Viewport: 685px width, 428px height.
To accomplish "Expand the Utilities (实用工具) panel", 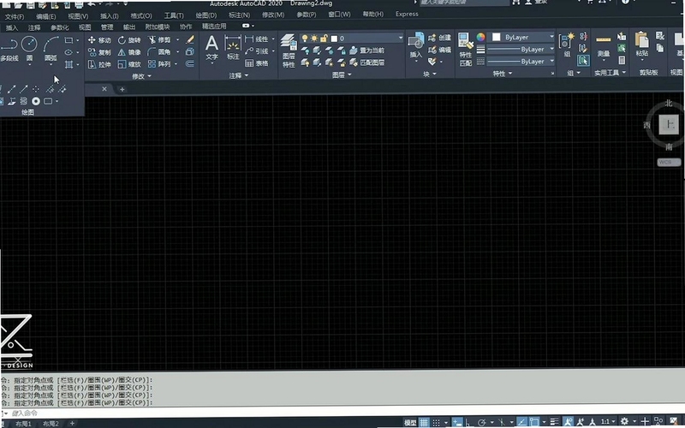I will click(x=610, y=73).
